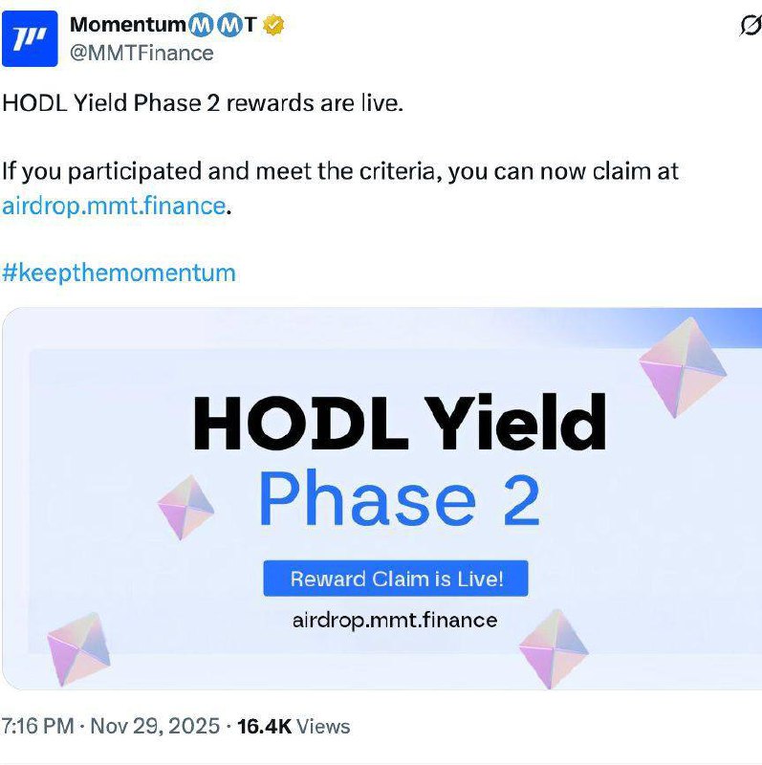Click the bottom-right crystal near the URL

click(554, 649)
